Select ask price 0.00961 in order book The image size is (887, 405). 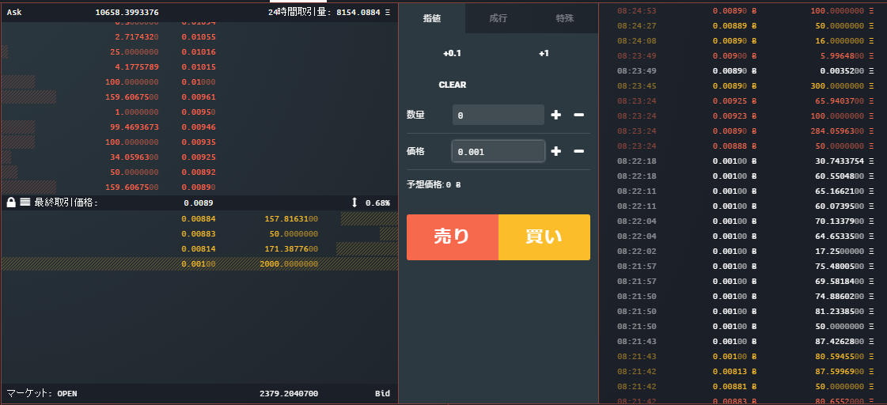[x=199, y=97]
